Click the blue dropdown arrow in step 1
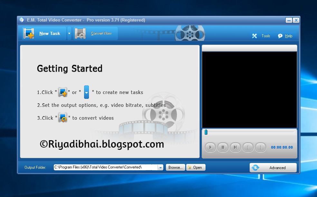The height and width of the screenshot is (197, 317). point(86,92)
